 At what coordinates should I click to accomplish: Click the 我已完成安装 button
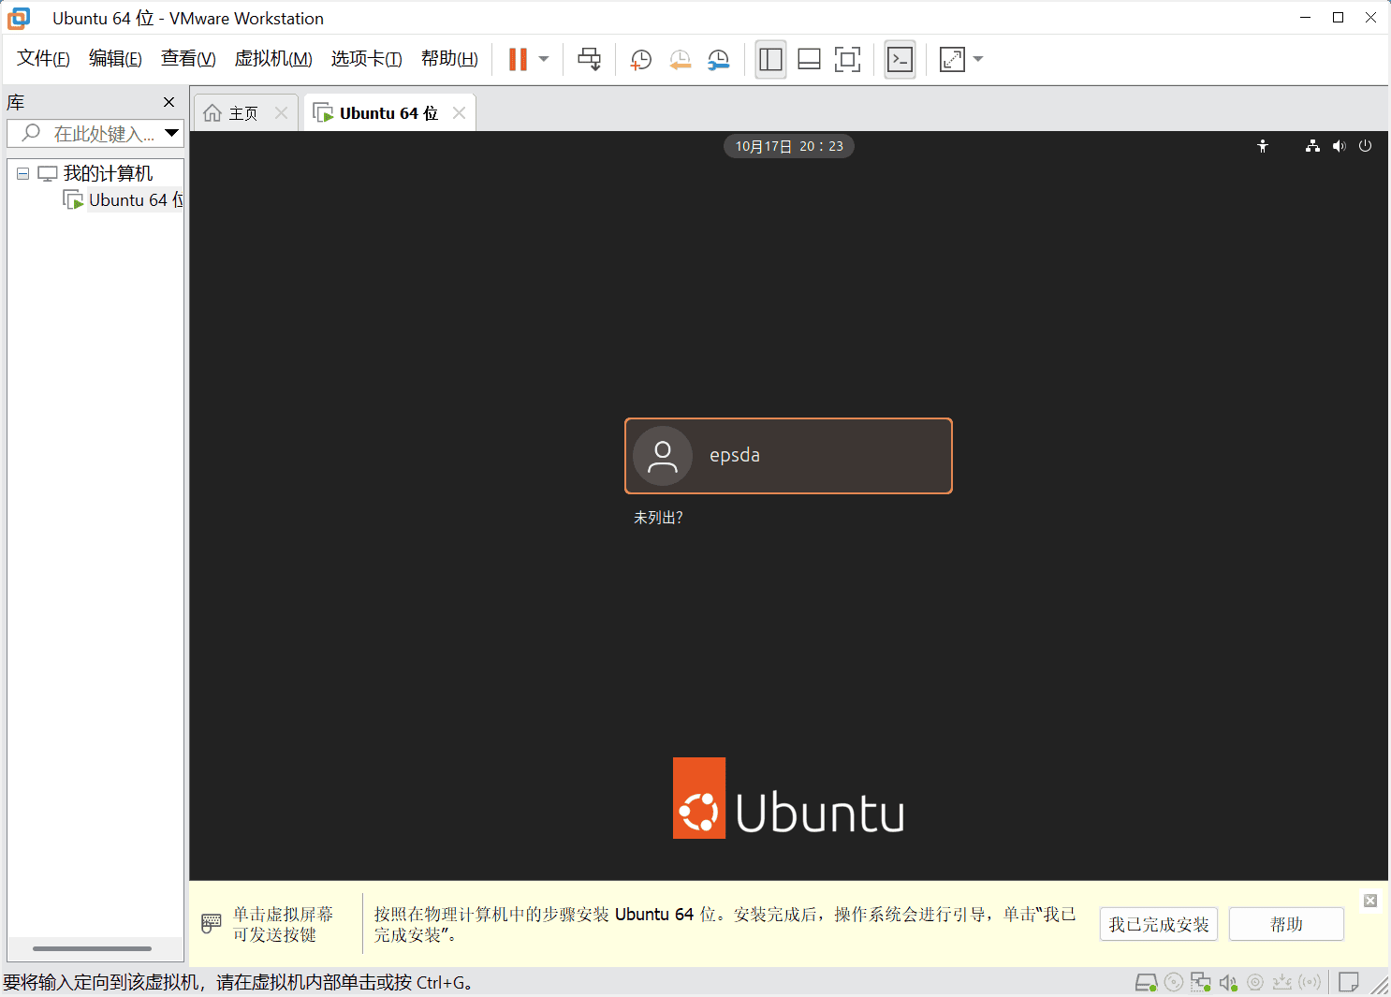[1159, 924]
